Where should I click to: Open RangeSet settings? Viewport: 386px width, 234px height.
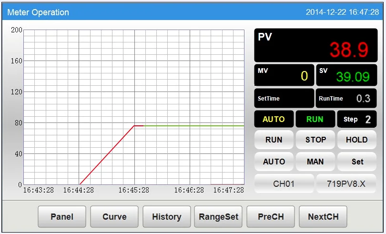point(218,216)
